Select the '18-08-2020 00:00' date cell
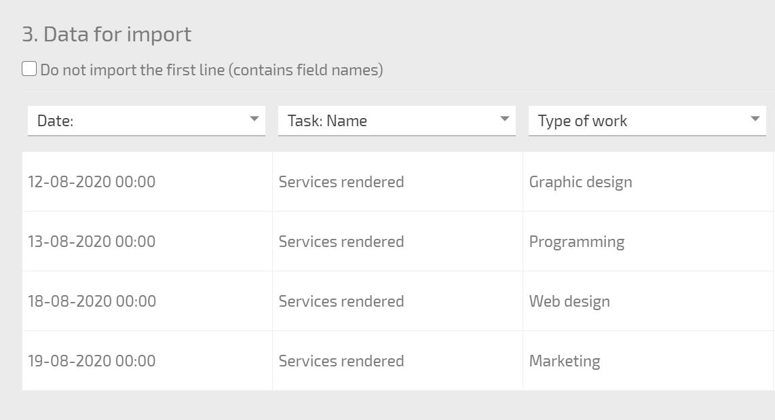Viewport: 775px width, 420px height. coord(147,301)
